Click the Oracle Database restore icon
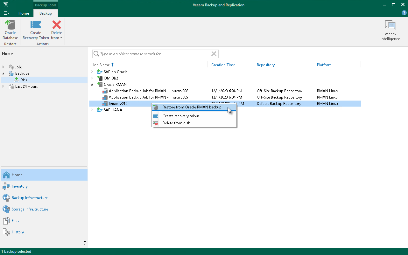 click(10, 30)
